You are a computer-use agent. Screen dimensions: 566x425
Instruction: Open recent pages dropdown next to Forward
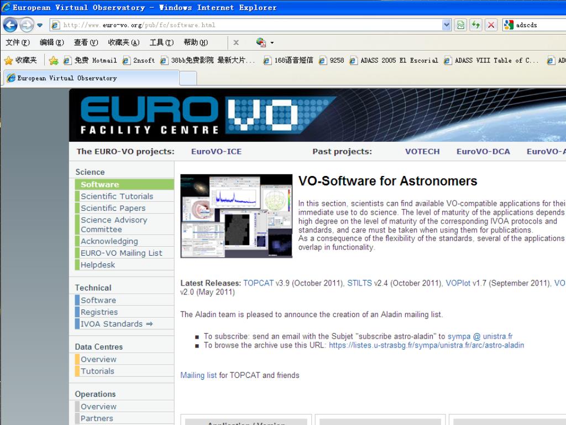[40, 25]
